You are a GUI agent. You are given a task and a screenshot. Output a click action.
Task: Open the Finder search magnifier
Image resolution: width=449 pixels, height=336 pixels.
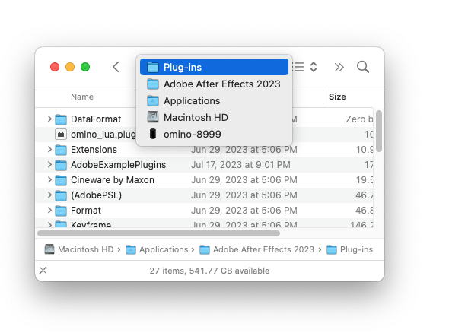362,67
